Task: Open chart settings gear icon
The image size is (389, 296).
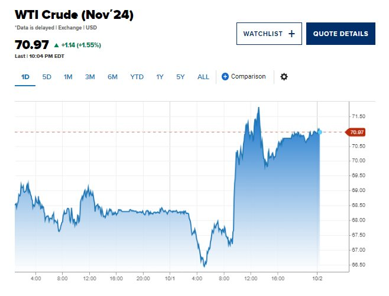Action: pos(284,77)
